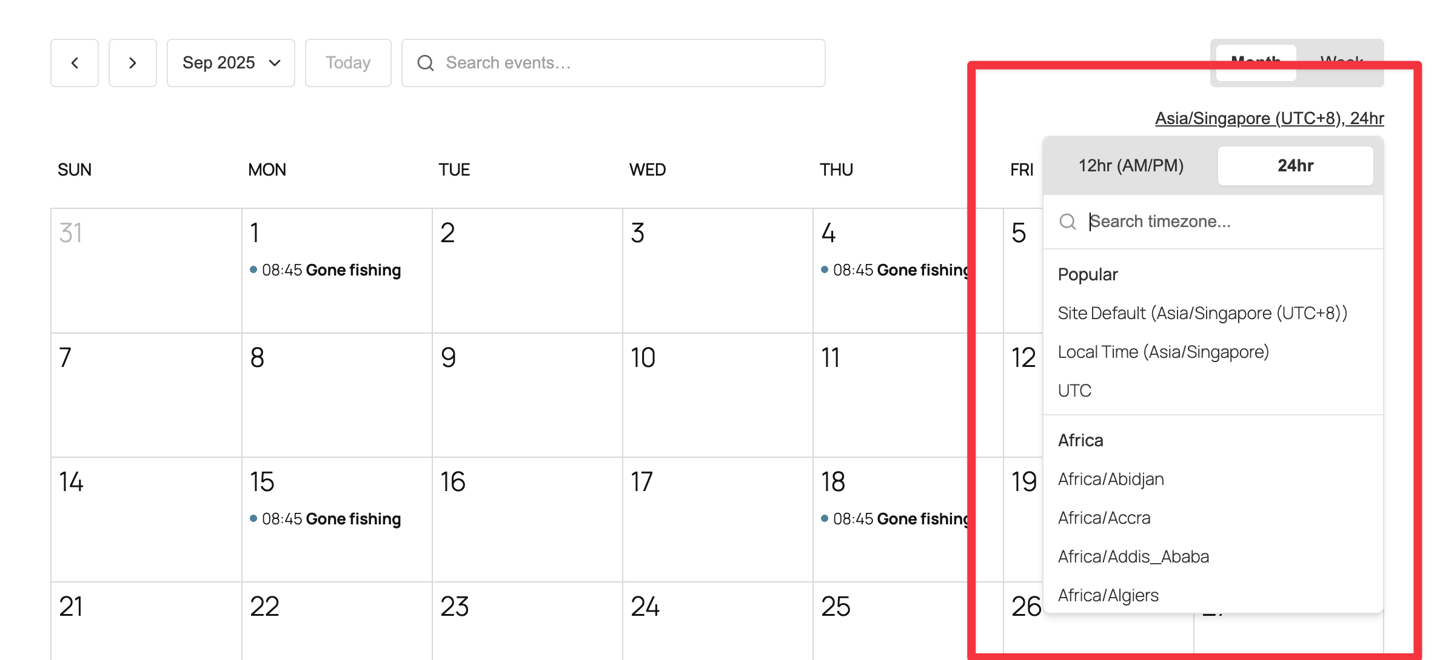Open Gone fishing event on September 1

(x=331, y=270)
